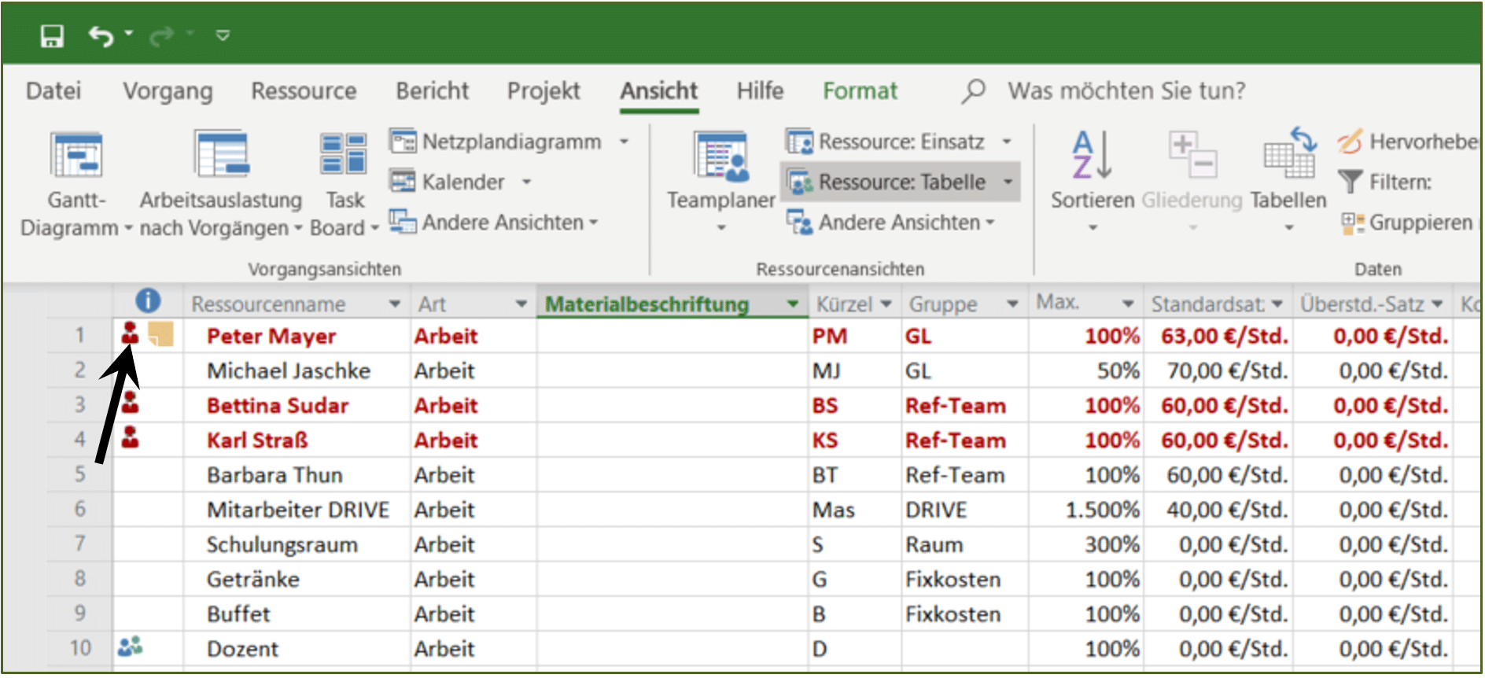Click the Task Board view icon
Viewport: 1485px width, 678px height.
click(343, 153)
